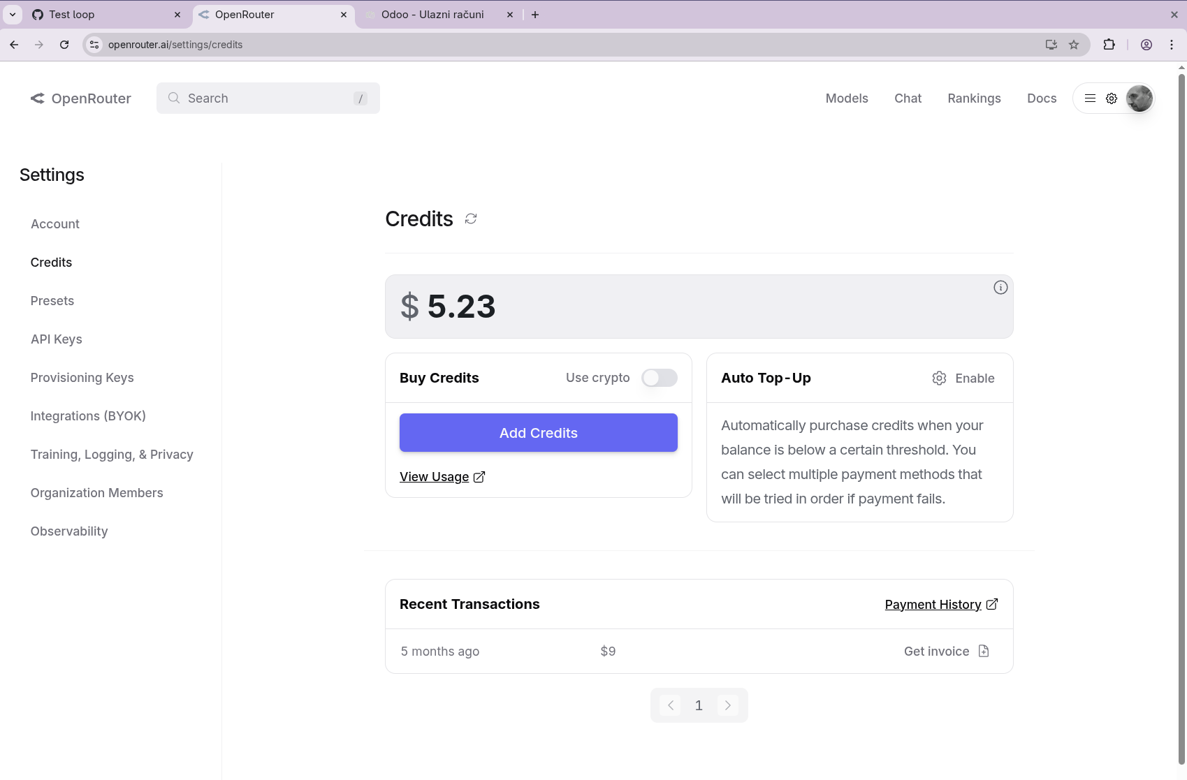Go to next transactions page
Image resolution: width=1187 pixels, height=780 pixels.
pos(727,705)
